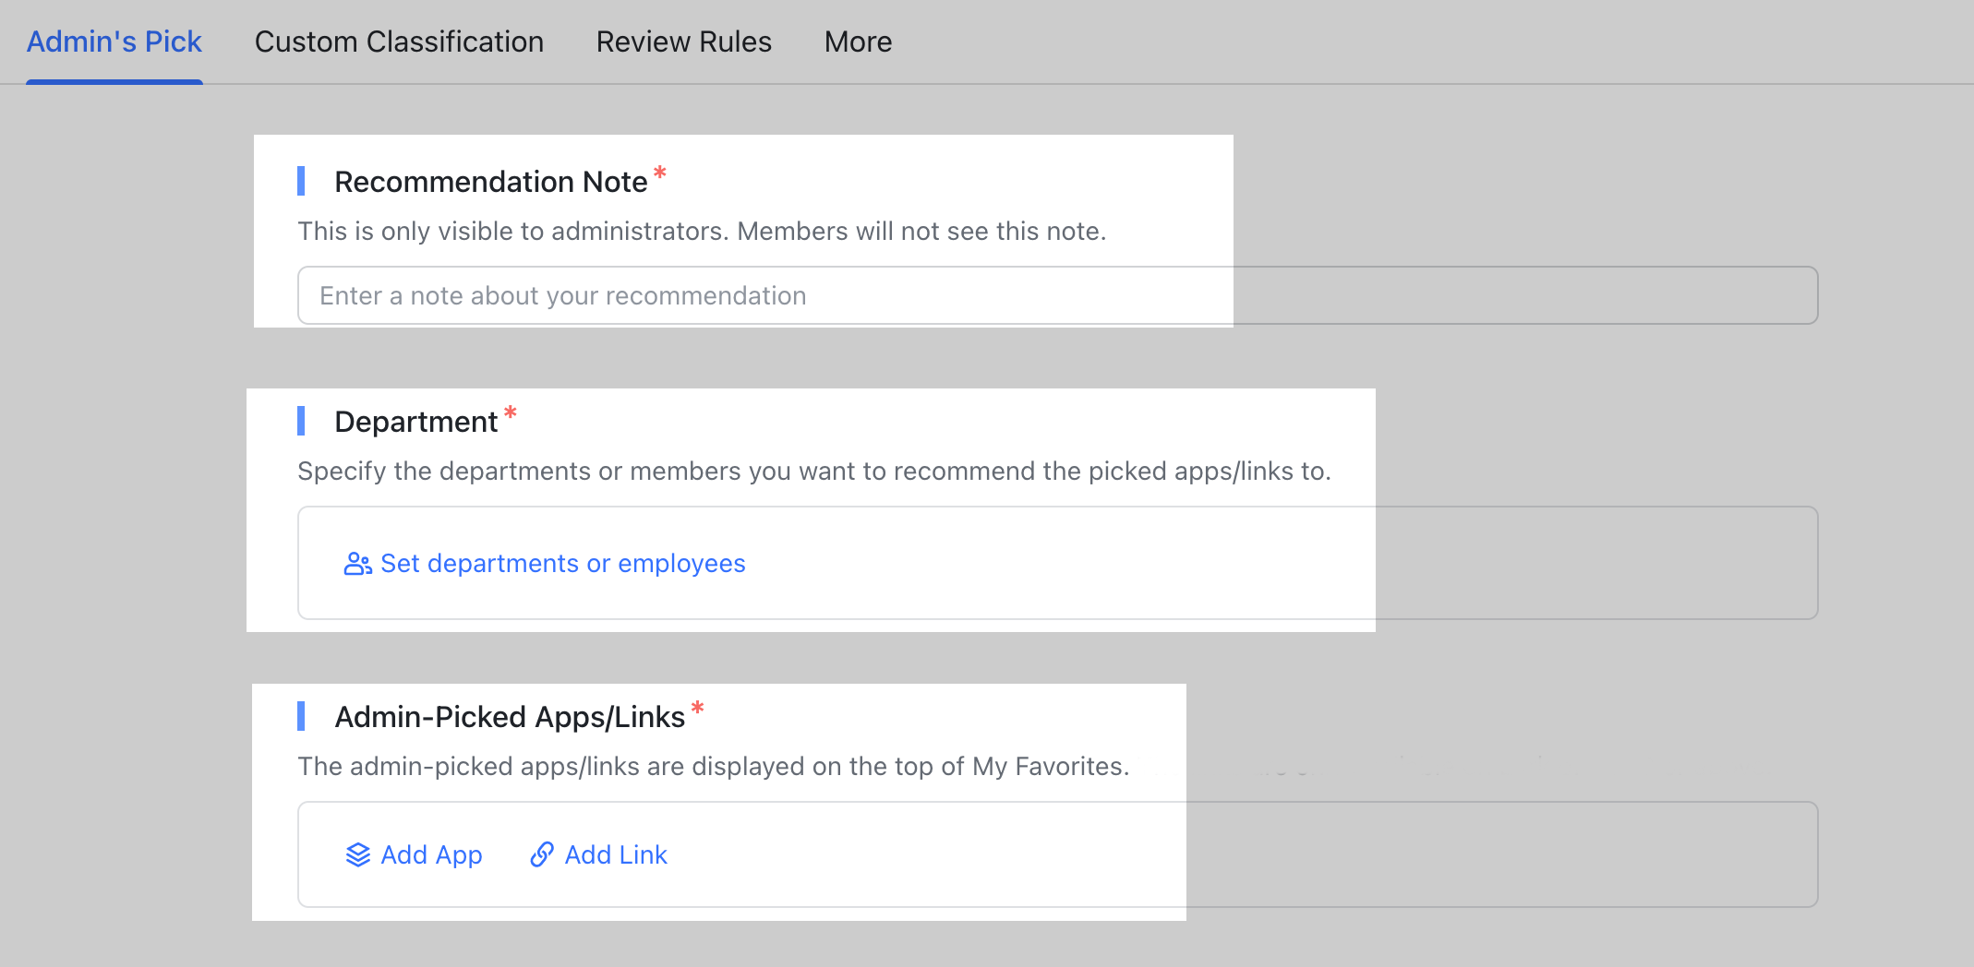Switch to the Custom Classification tab
The height and width of the screenshot is (967, 1974).
coord(399,42)
